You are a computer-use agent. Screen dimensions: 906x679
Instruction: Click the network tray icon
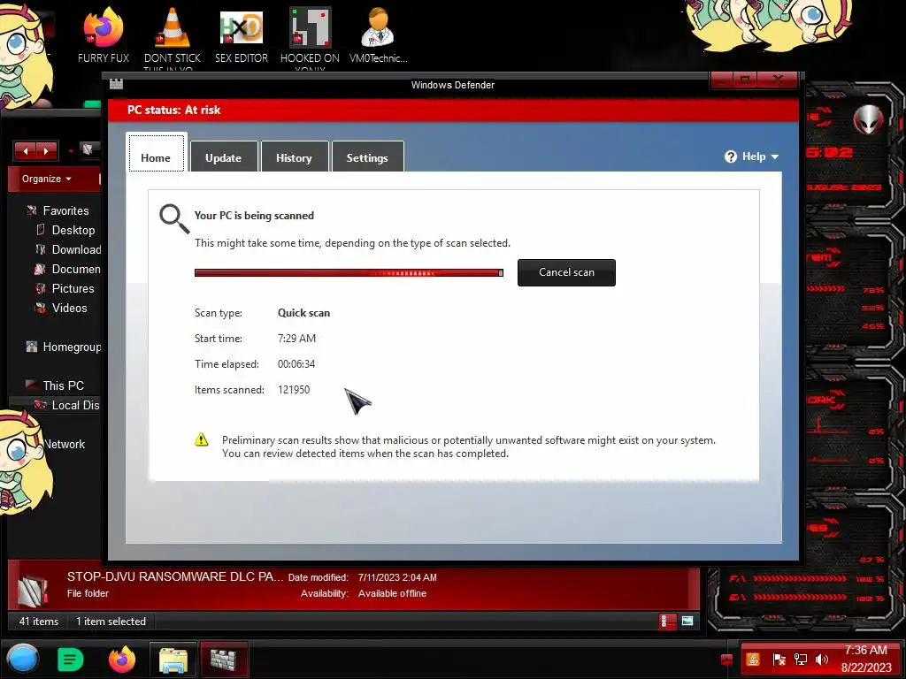tap(800, 660)
